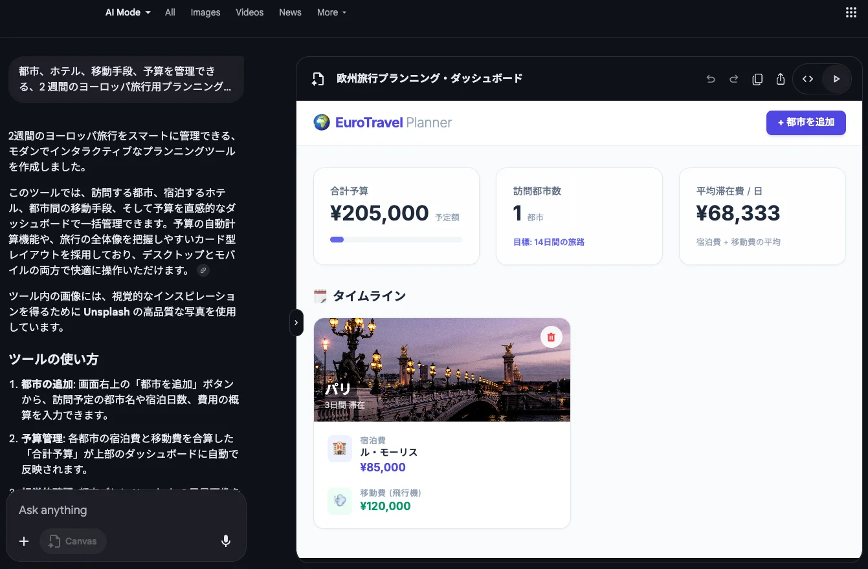Undo the last change in the canvas
Screen dimensions: 868x569
tap(710, 78)
